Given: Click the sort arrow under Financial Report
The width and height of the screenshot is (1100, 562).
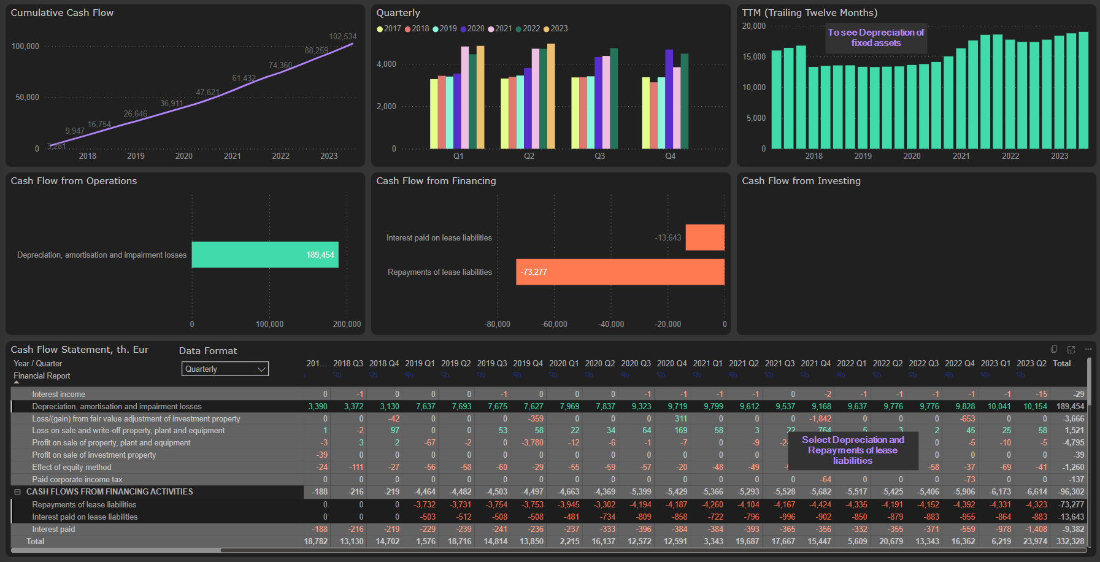Looking at the screenshot, I should pos(17,383).
